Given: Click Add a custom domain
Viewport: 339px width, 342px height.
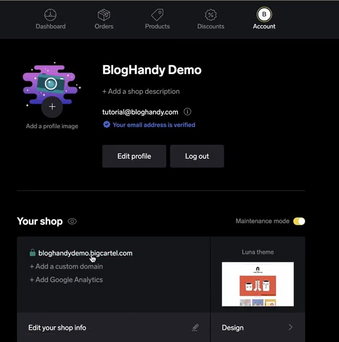Looking at the screenshot, I should click(x=66, y=266).
